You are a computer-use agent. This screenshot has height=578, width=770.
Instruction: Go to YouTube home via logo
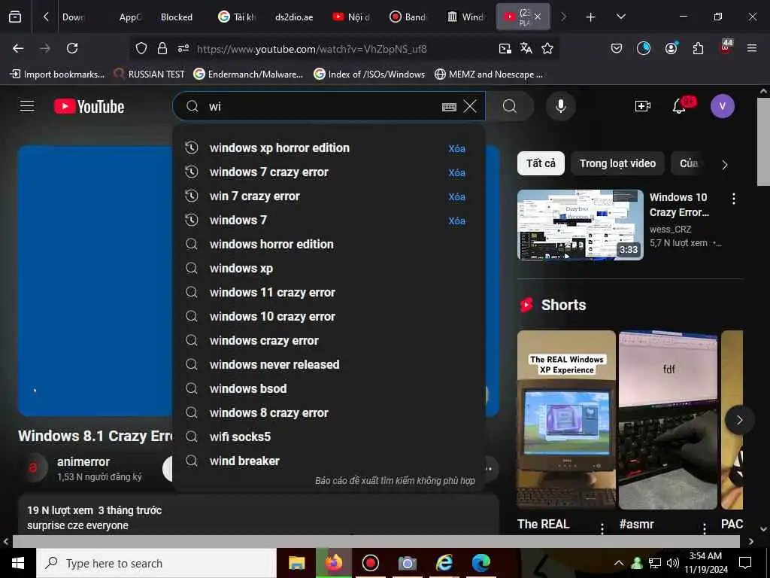(89, 106)
